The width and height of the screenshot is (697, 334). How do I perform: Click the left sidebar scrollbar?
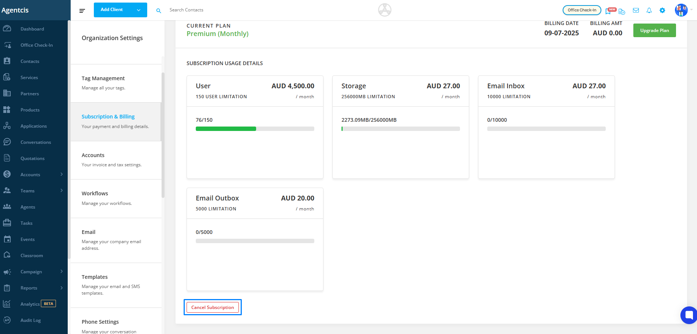(x=69, y=140)
